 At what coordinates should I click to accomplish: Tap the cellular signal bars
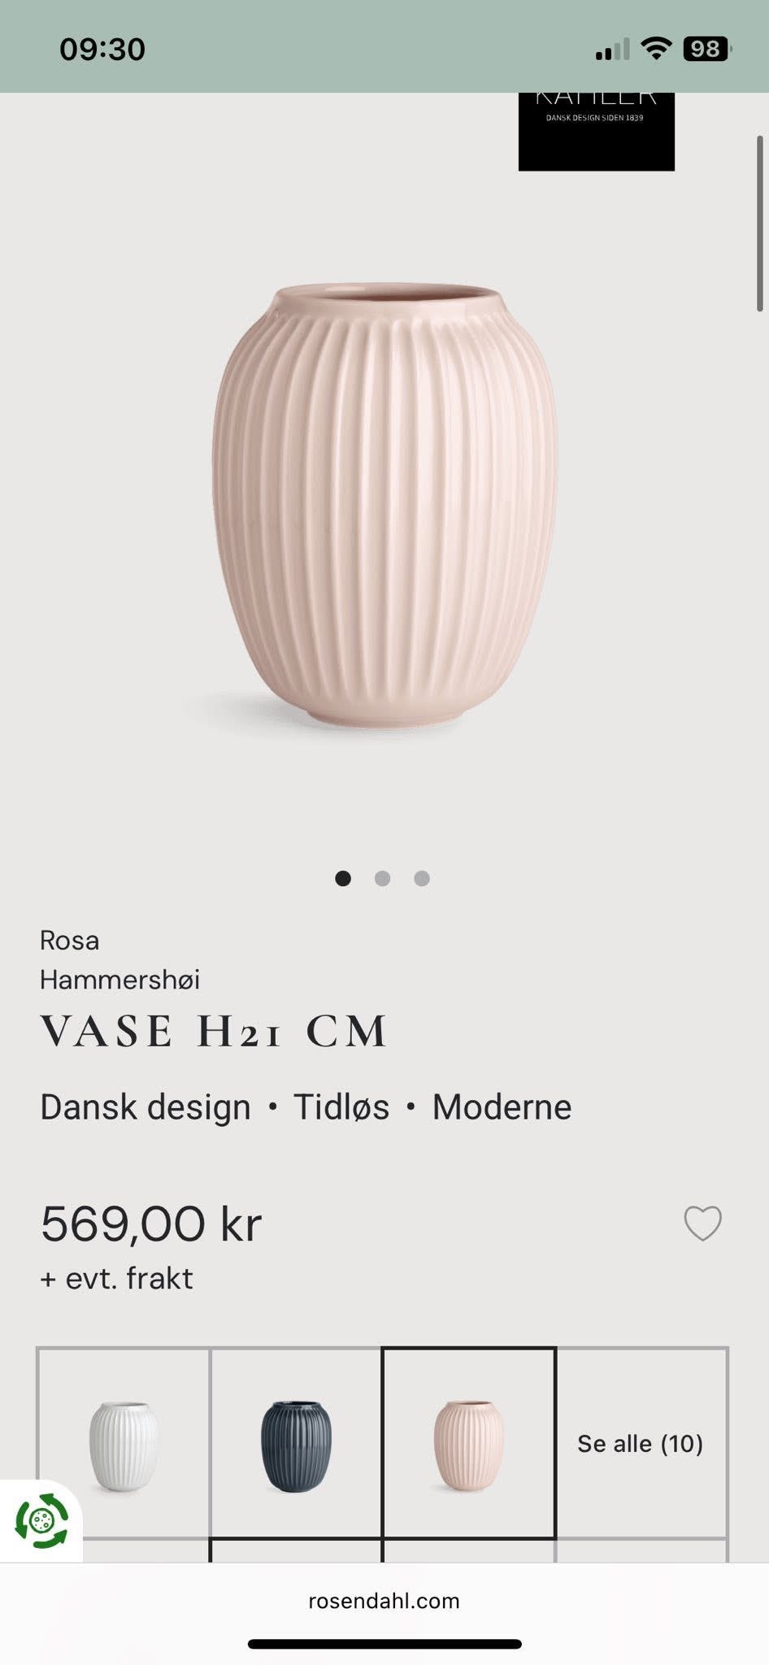click(x=612, y=50)
